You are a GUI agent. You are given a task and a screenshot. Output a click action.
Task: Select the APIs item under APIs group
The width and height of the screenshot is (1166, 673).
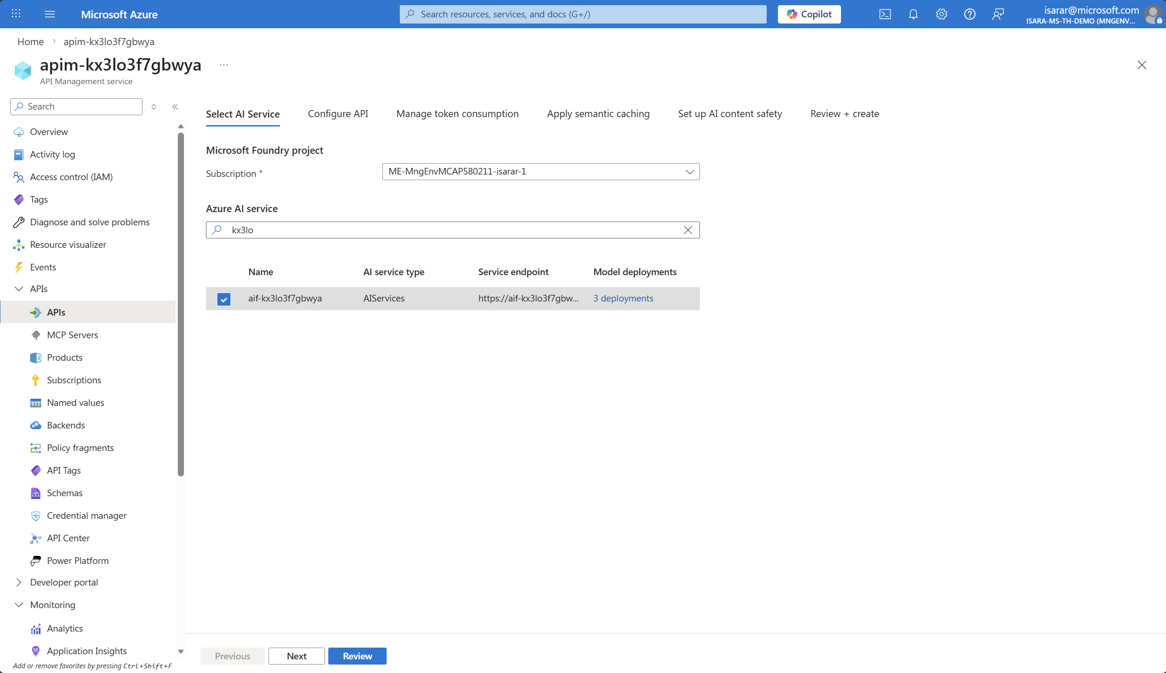coord(87,312)
